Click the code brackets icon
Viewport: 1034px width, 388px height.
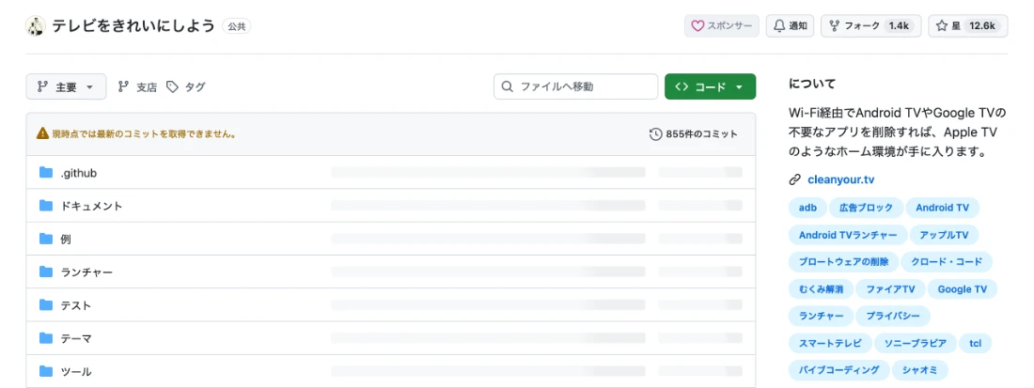click(x=681, y=86)
